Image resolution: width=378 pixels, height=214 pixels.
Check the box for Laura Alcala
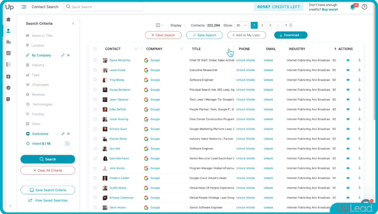[95, 70]
